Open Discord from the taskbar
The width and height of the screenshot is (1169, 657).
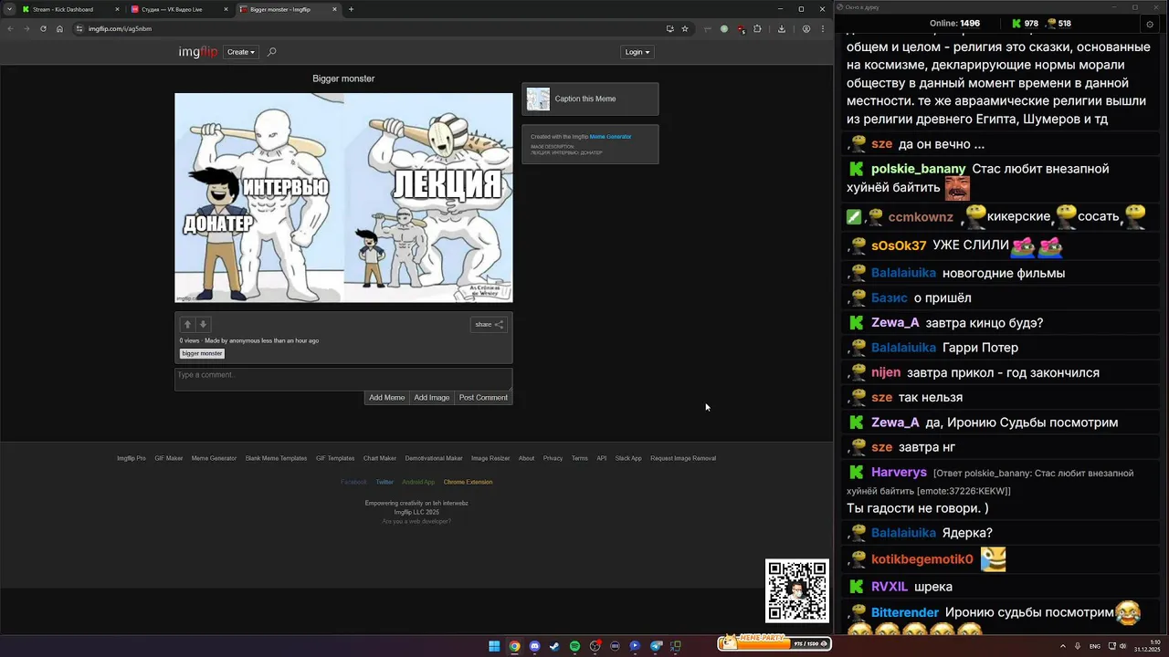coord(534,646)
